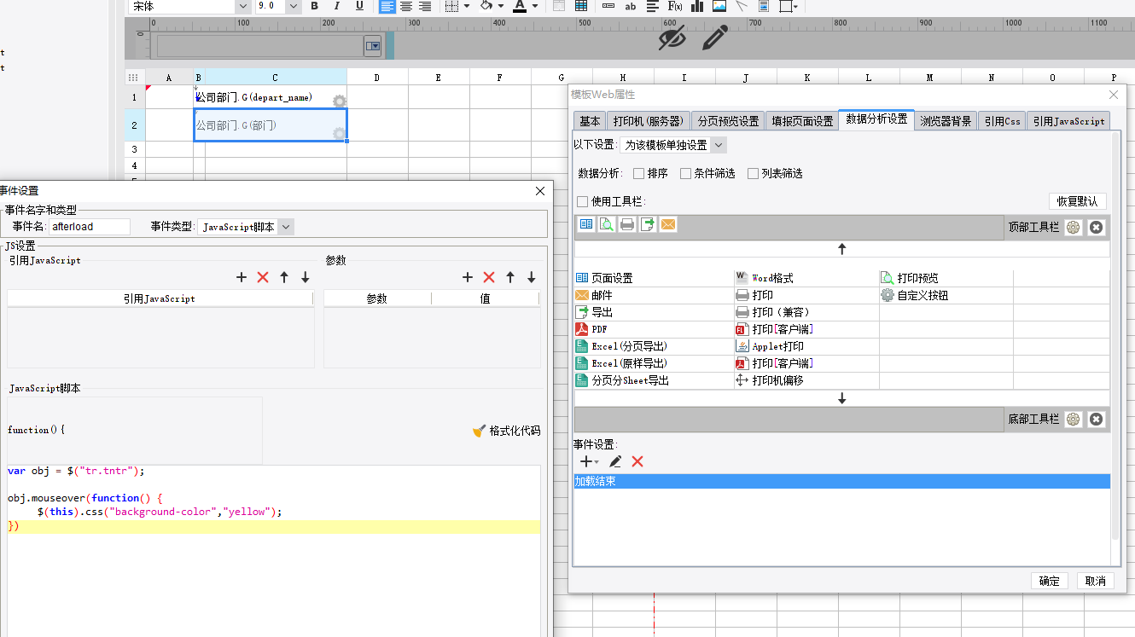
Task: Switch to the 基本 tab
Action: pyautogui.click(x=590, y=121)
